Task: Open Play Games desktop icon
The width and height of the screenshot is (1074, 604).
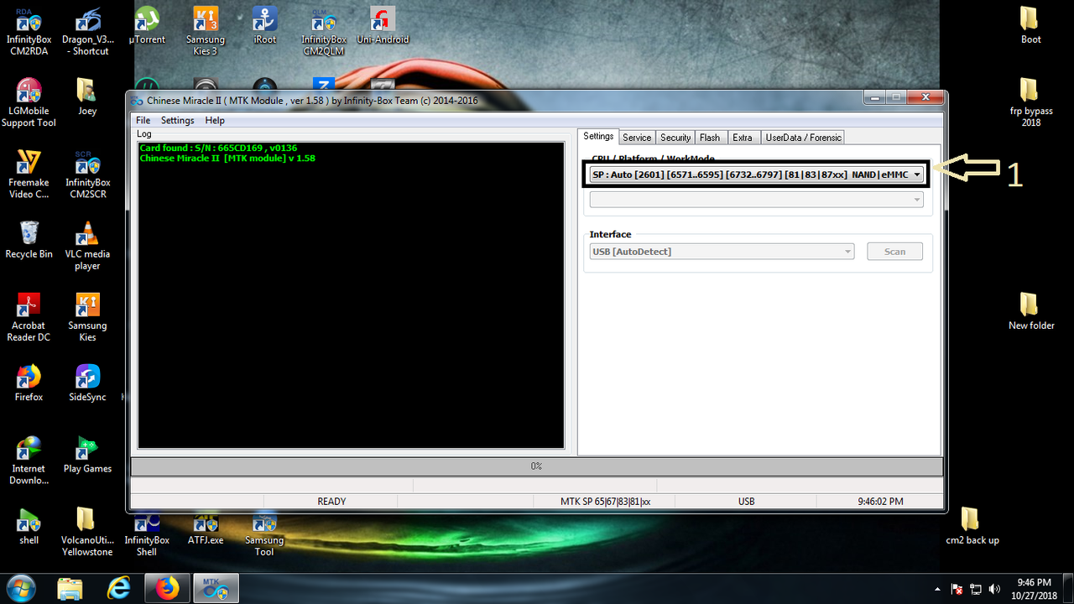Action: (x=87, y=456)
